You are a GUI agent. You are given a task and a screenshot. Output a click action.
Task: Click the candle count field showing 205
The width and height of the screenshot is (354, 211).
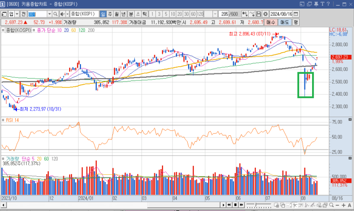pyautogui.click(x=224, y=14)
